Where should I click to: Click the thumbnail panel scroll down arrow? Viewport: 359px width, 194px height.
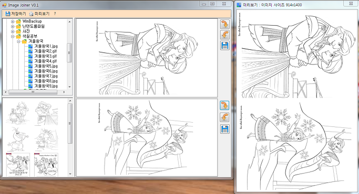(70, 174)
